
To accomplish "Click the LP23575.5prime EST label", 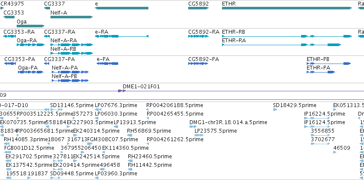I will point(216,131).
